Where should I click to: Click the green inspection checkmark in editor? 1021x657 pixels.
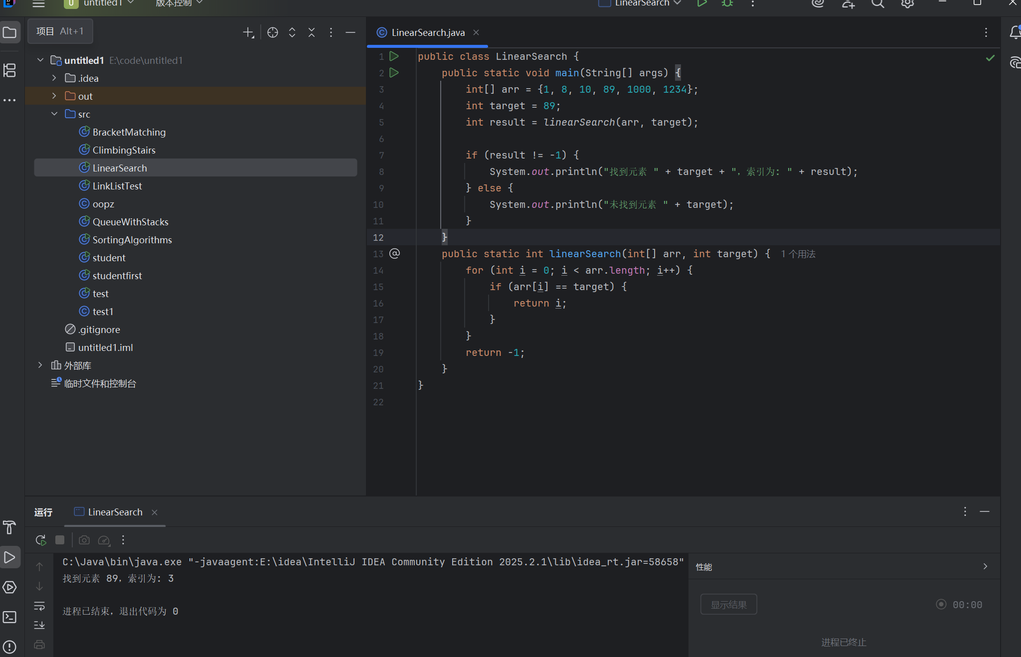(990, 58)
